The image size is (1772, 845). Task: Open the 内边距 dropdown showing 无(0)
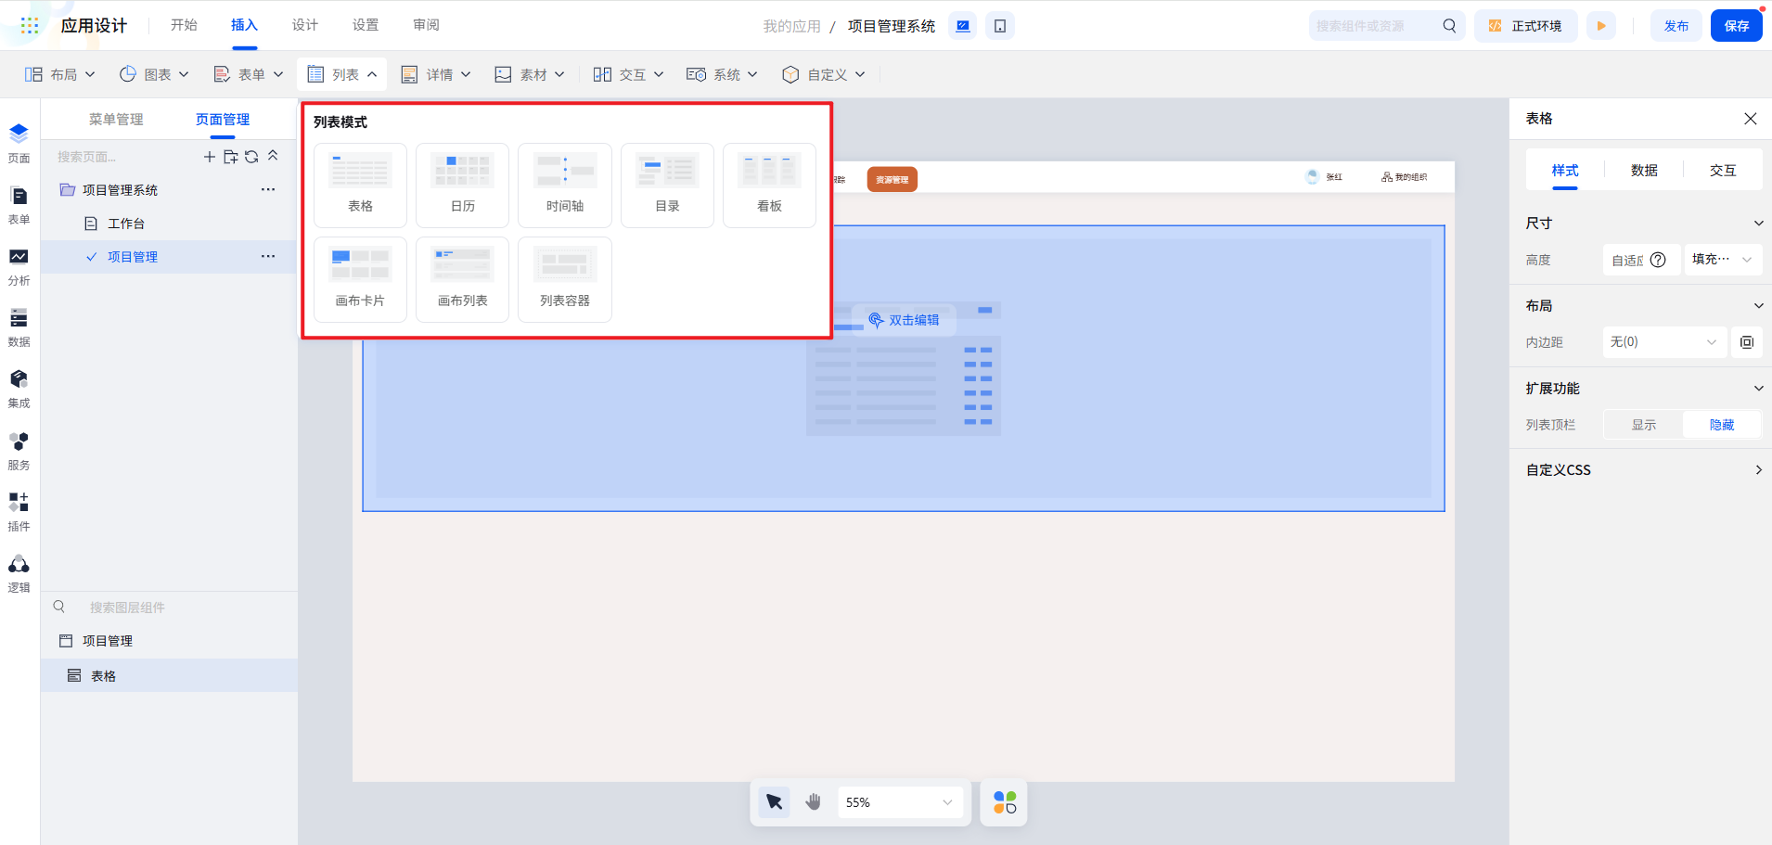[x=1663, y=341]
